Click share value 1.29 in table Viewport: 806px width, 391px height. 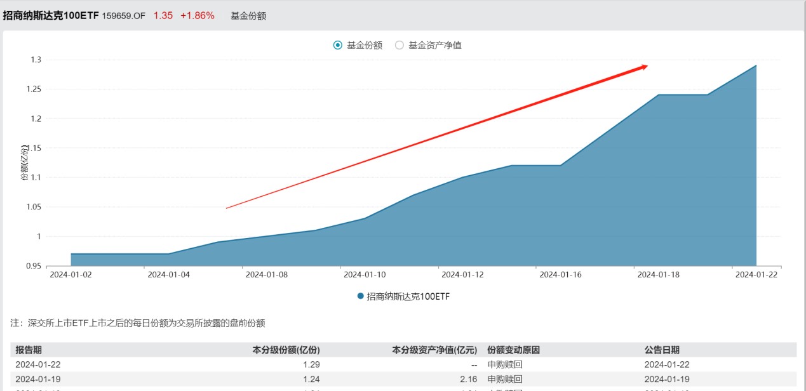pos(311,364)
